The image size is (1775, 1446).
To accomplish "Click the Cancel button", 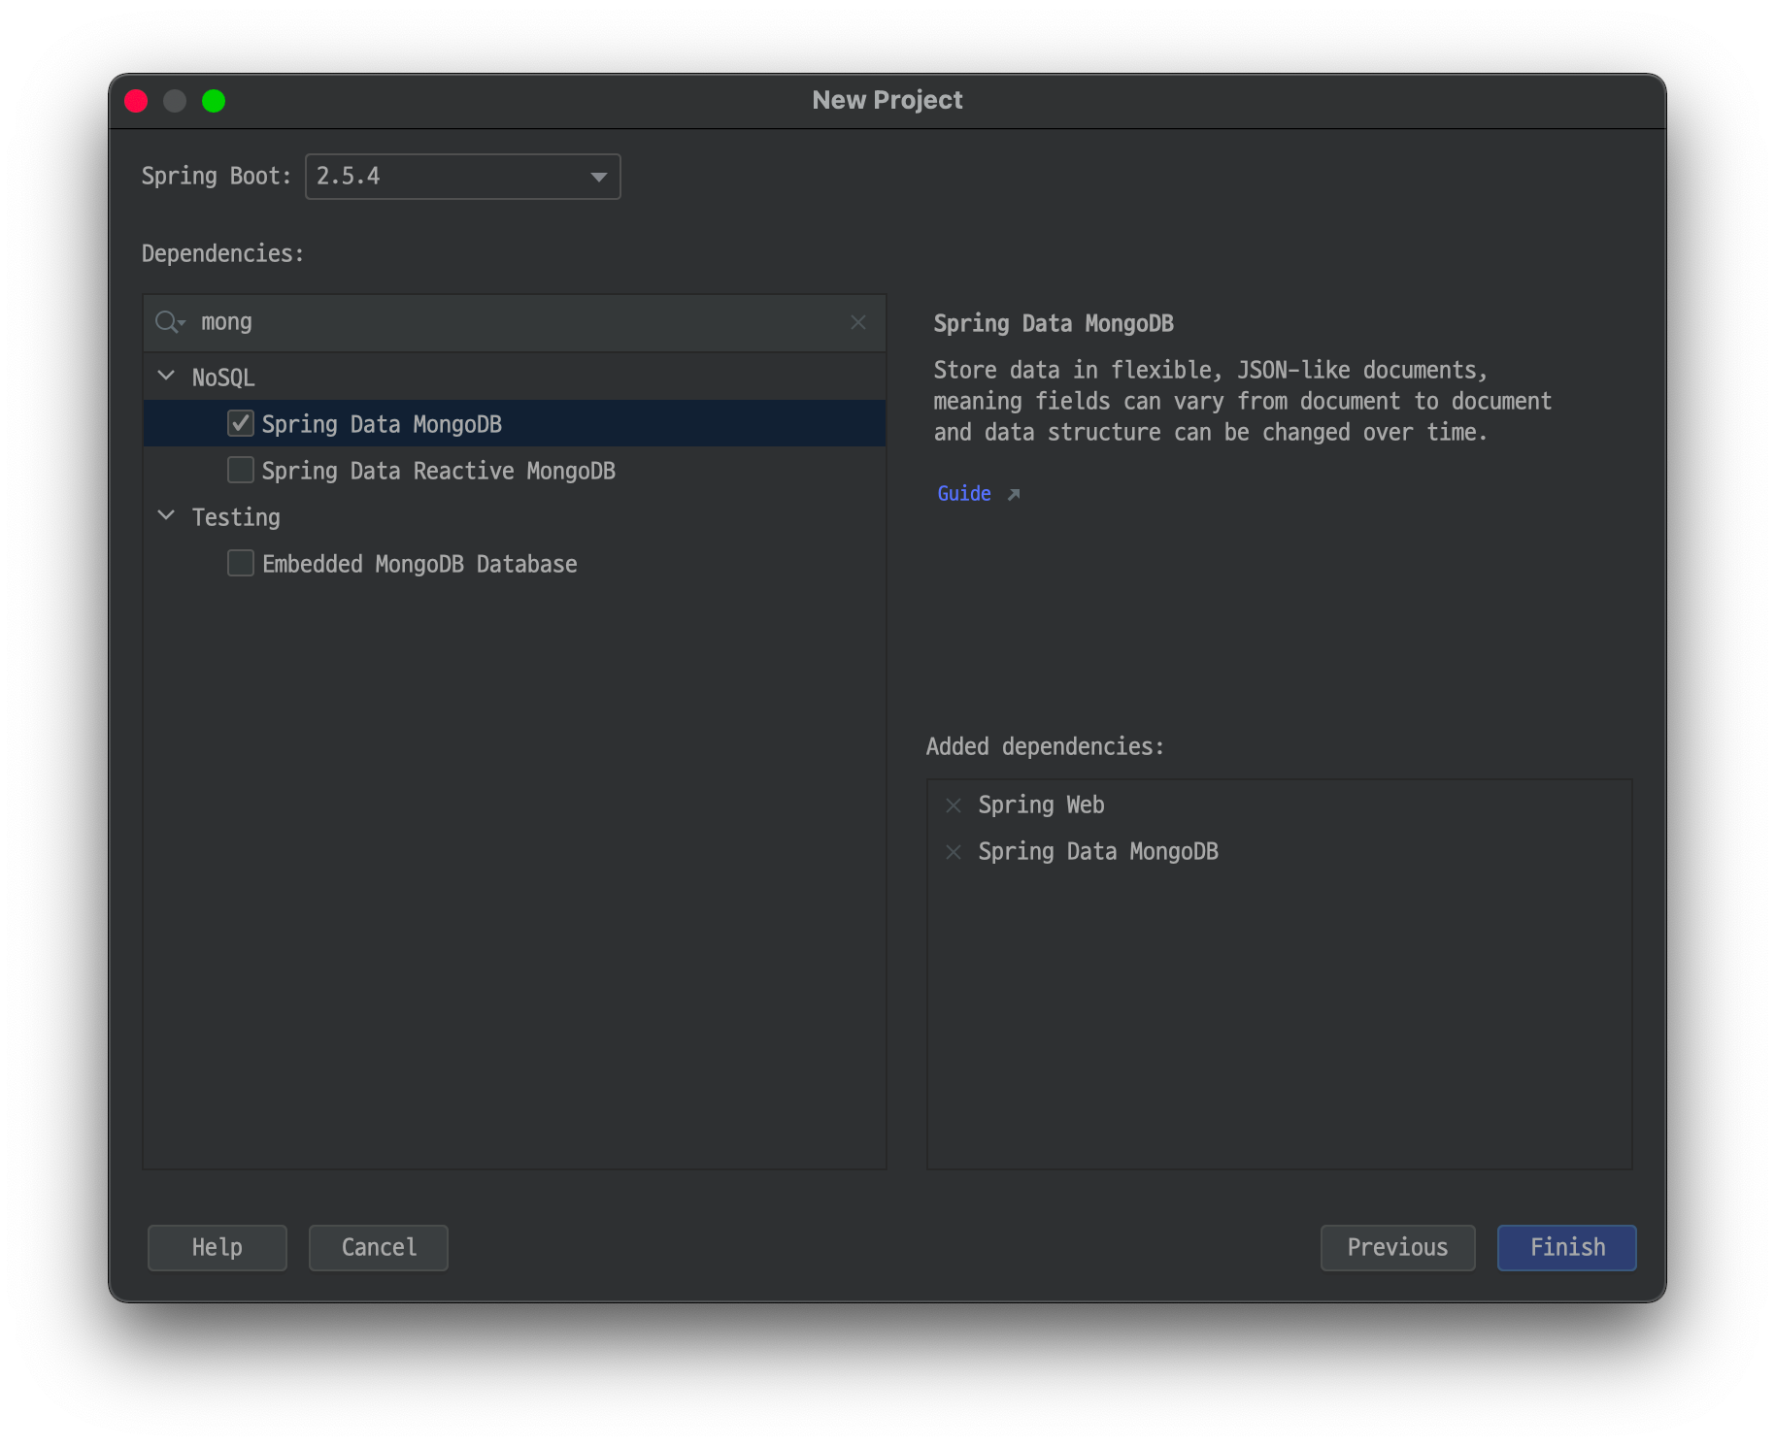I will point(379,1247).
